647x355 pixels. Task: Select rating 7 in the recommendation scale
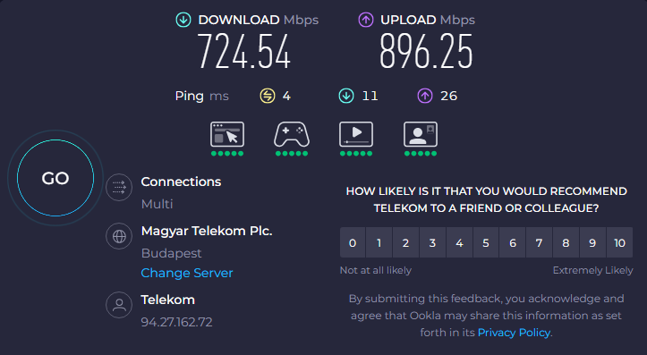pos(539,242)
